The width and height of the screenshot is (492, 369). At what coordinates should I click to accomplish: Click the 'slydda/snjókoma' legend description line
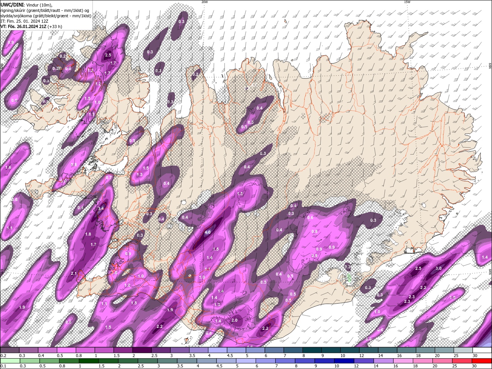pyautogui.click(x=46, y=16)
